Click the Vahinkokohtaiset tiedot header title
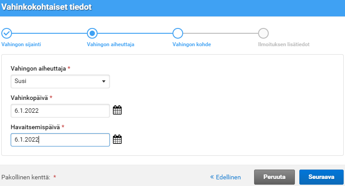345x186 pixels. click(47, 8)
